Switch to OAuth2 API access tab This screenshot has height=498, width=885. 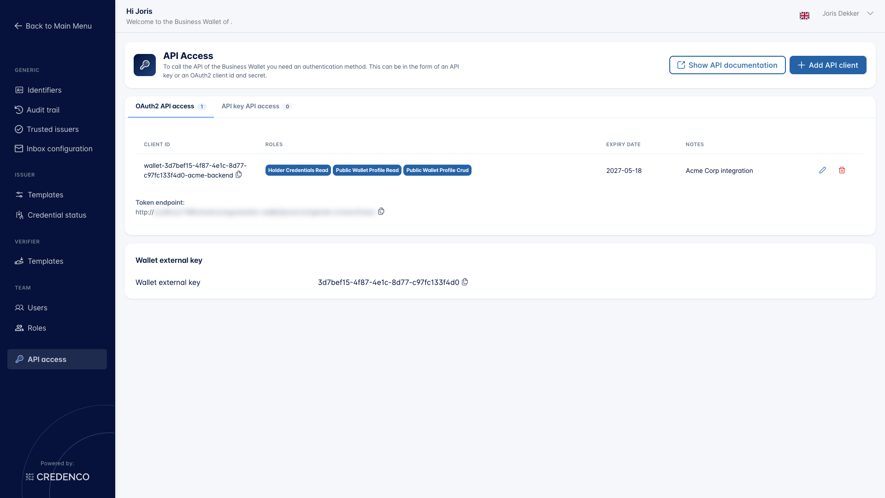click(x=171, y=107)
